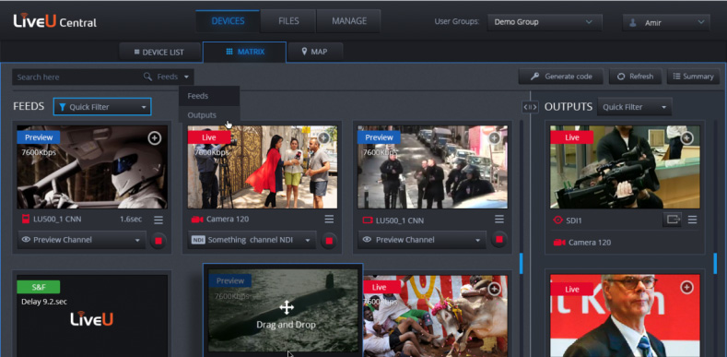
Task: Choose Feeds in search scope menu
Action: click(x=209, y=96)
